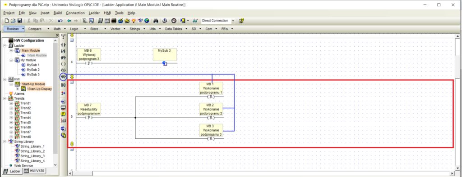Select the inverted contact ladder tool
Viewport: 462px width, 177px height.
[63, 51]
